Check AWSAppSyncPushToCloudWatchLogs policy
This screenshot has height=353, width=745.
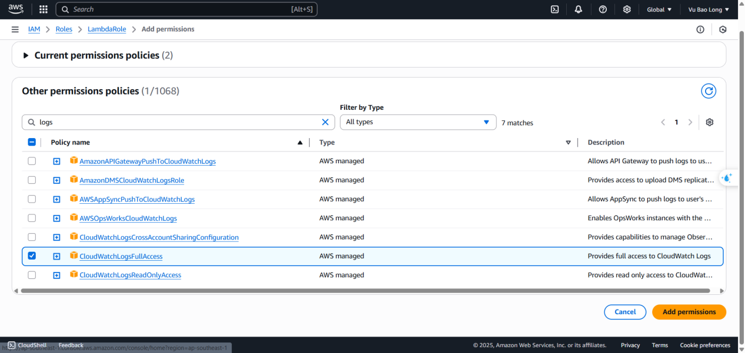[32, 199]
